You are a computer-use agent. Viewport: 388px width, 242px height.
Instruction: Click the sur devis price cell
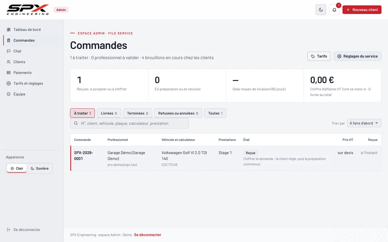(x=345, y=153)
